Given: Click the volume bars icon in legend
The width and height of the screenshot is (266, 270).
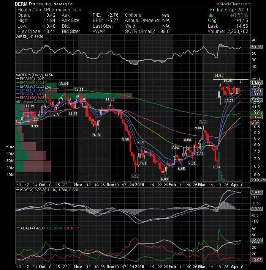Looking at the screenshot, I should tap(18, 102).
